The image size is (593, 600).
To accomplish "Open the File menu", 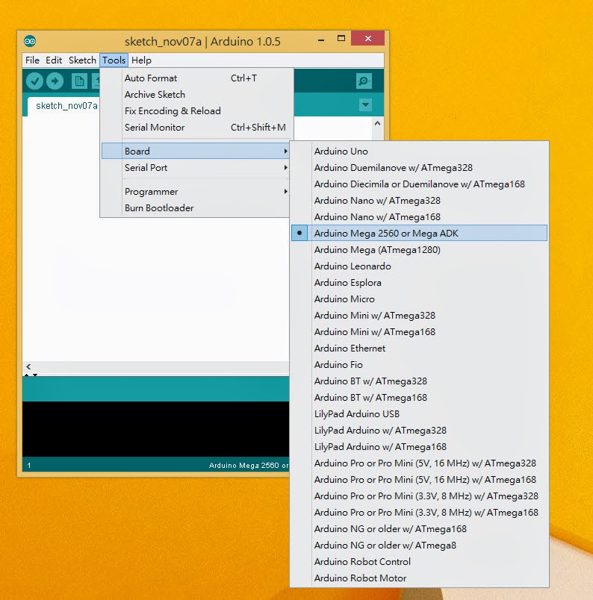I will pos(32,60).
